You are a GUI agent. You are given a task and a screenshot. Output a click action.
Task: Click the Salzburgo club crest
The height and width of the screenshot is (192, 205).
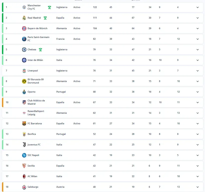24,187
